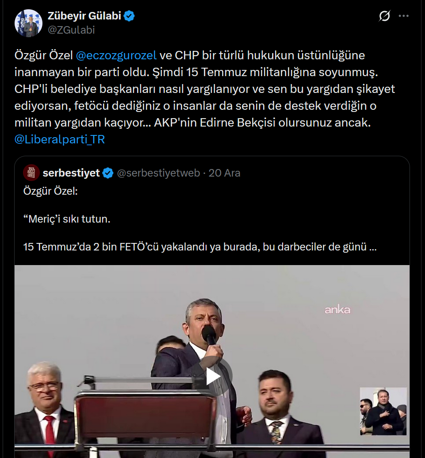
Task: Click the "Özgür Özel:" line in quoted tweet
Action: (50, 192)
